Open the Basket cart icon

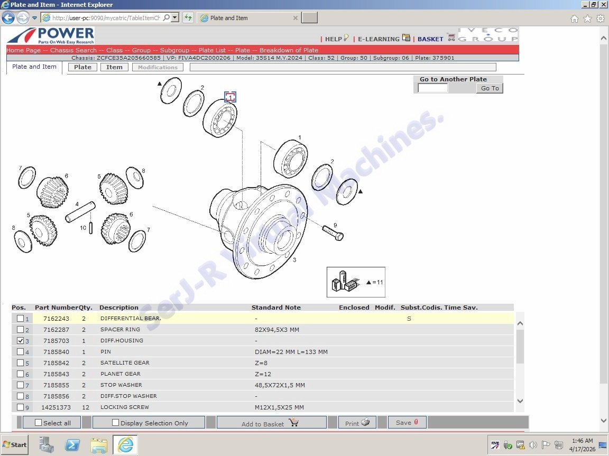click(x=451, y=38)
